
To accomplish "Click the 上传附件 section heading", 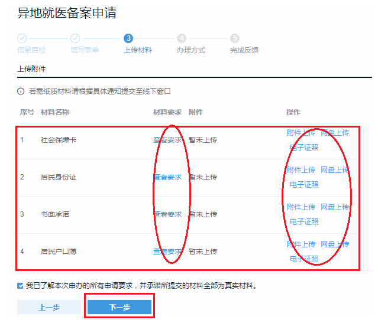I will 31,69.
